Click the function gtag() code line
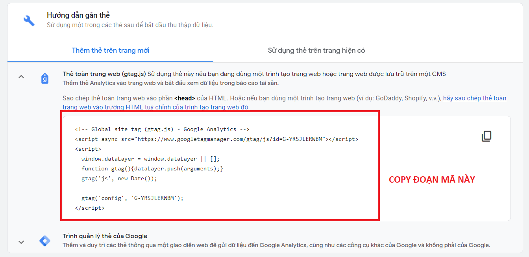The image size is (529, 257). 152,168
